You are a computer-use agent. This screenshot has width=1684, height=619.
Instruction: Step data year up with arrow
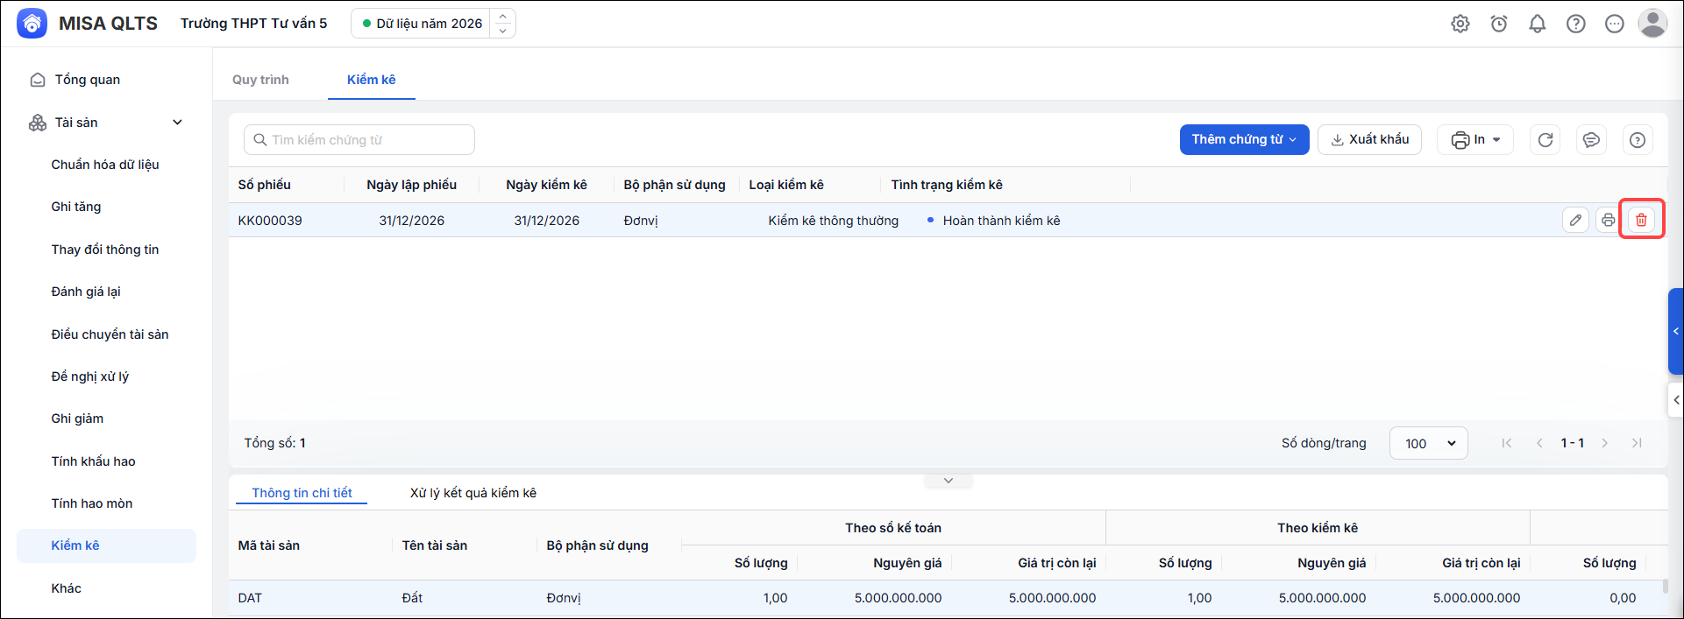point(503,17)
